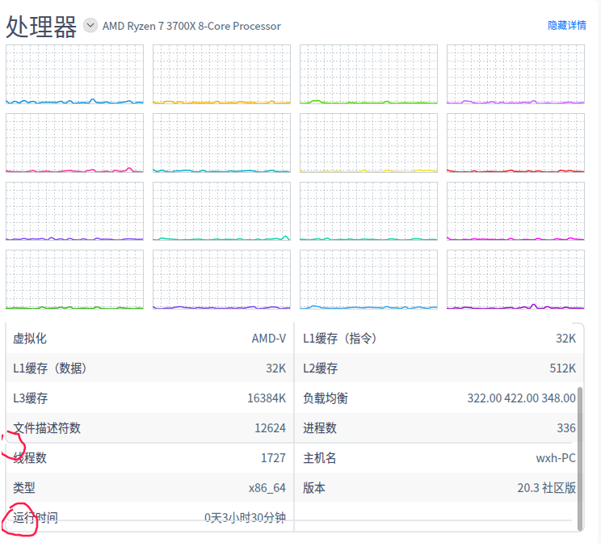Click the 512K value
This screenshot has width=601, height=543.
tap(563, 368)
